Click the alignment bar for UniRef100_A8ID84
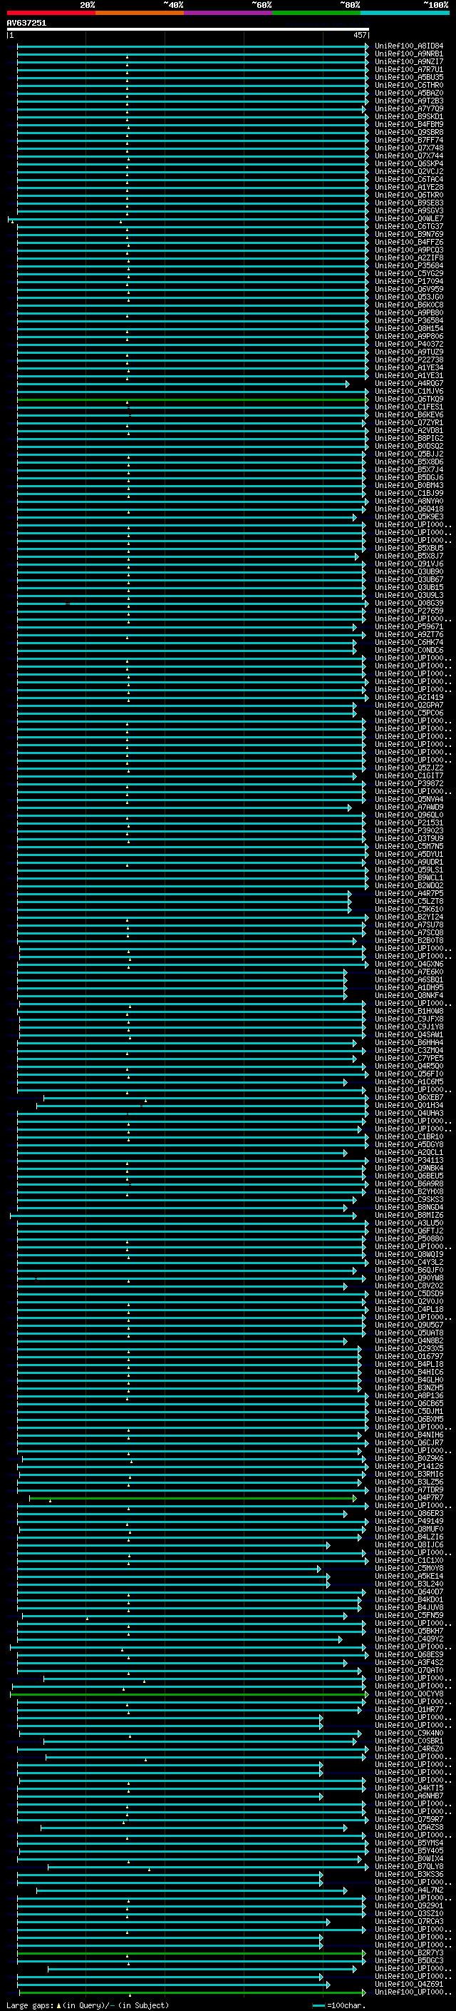The height and width of the screenshot is (2011, 456). click(192, 46)
